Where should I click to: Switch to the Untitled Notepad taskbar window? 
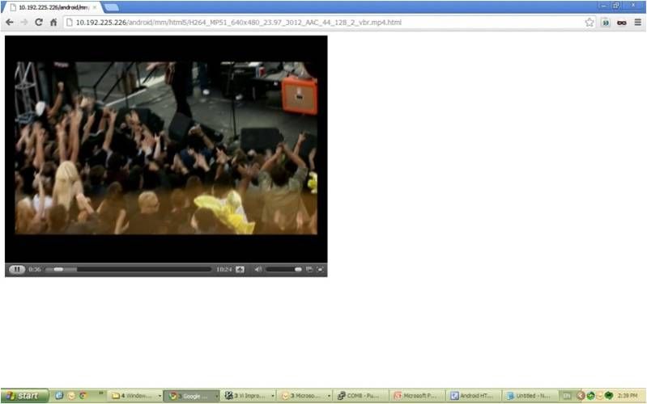click(x=530, y=396)
